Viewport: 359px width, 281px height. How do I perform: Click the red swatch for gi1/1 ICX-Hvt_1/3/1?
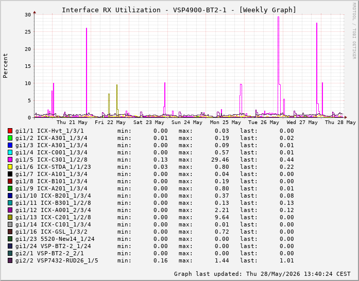tap(10, 131)
